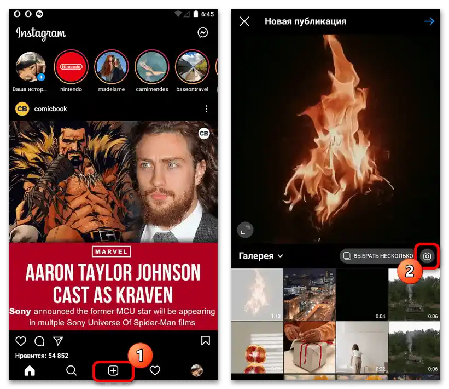Screen dimensions: 449x389
Task: Open comicbook profile avatar
Action: coord(22,108)
